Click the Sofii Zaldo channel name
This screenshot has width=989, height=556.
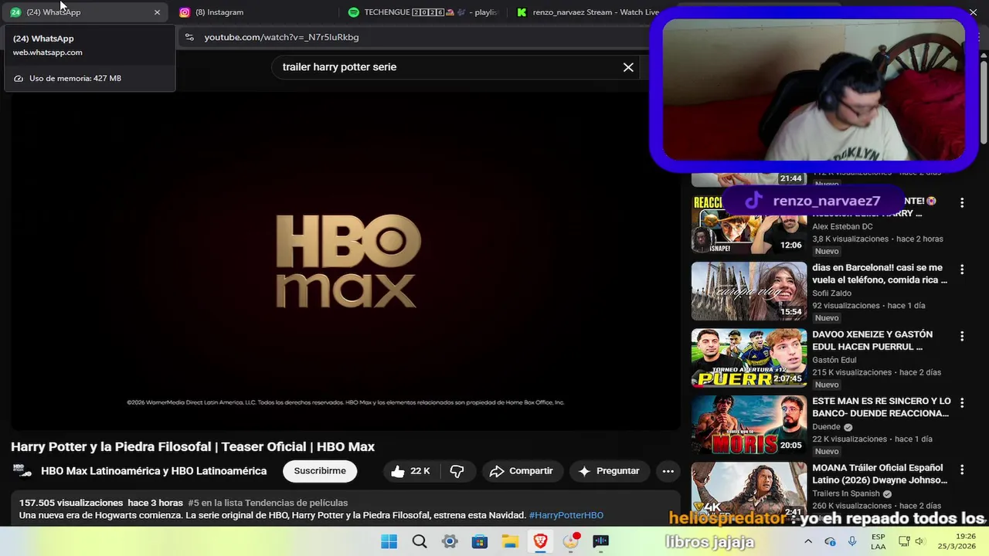[x=831, y=293]
